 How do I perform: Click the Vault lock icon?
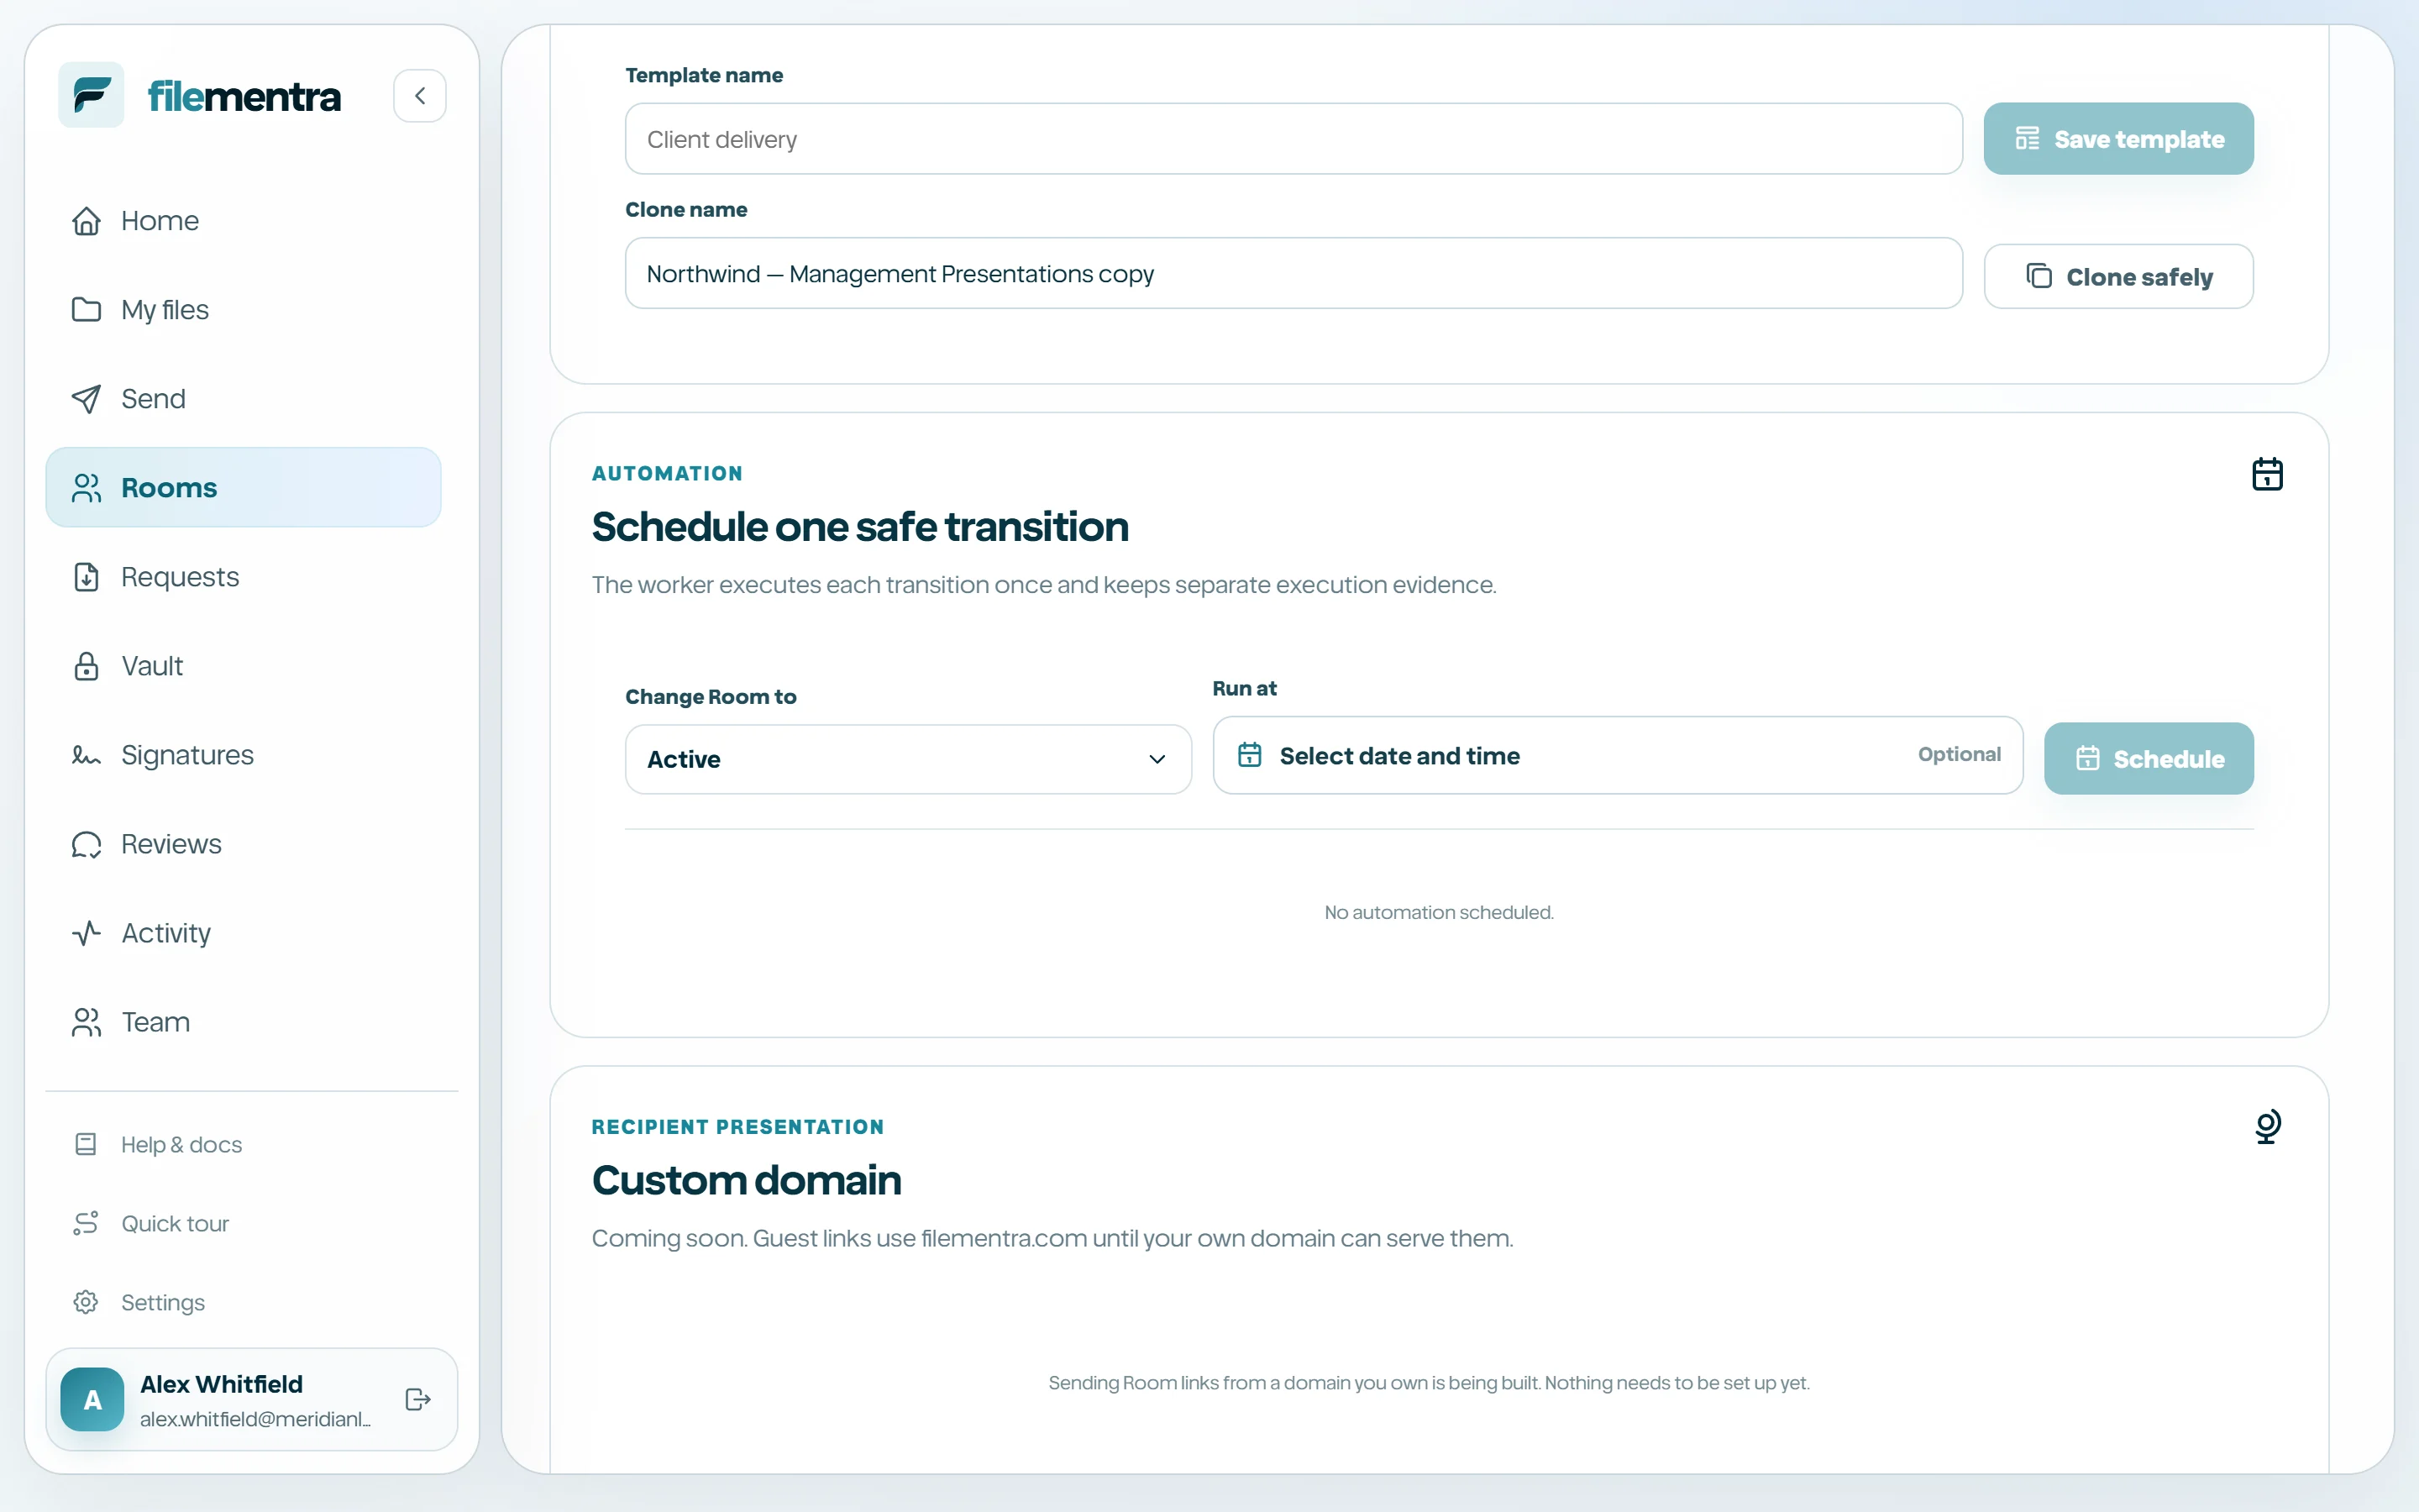point(87,666)
